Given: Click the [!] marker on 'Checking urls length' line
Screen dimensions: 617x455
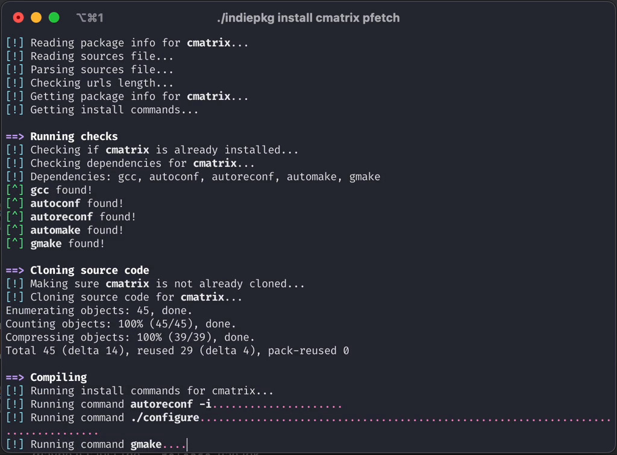Looking at the screenshot, I should (x=15, y=83).
